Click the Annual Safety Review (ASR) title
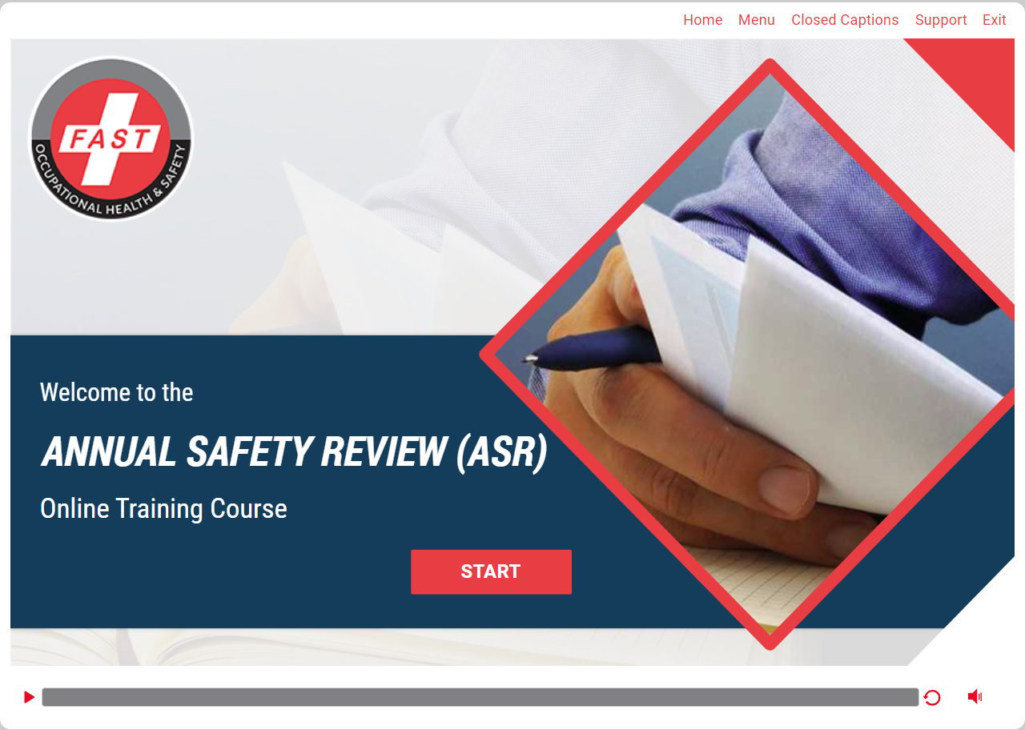The height and width of the screenshot is (730, 1025). click(x=295, y=451)
